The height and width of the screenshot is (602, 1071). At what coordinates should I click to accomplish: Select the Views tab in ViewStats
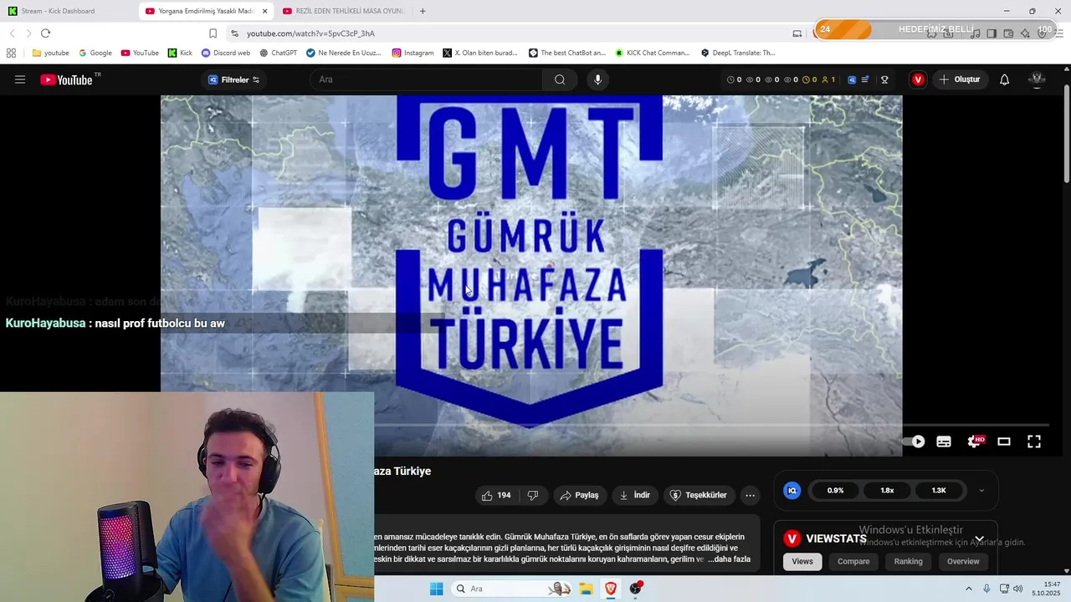coord(802,561)
